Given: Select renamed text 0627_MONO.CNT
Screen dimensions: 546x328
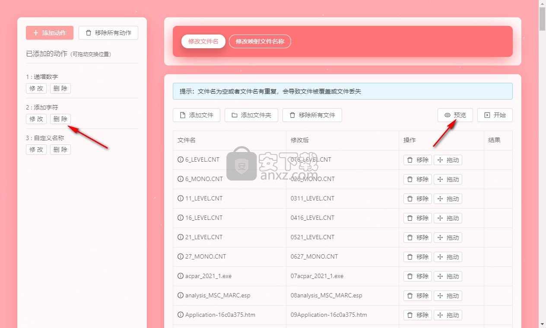Looking at the screenshot, I should click(x=314, y=256).
